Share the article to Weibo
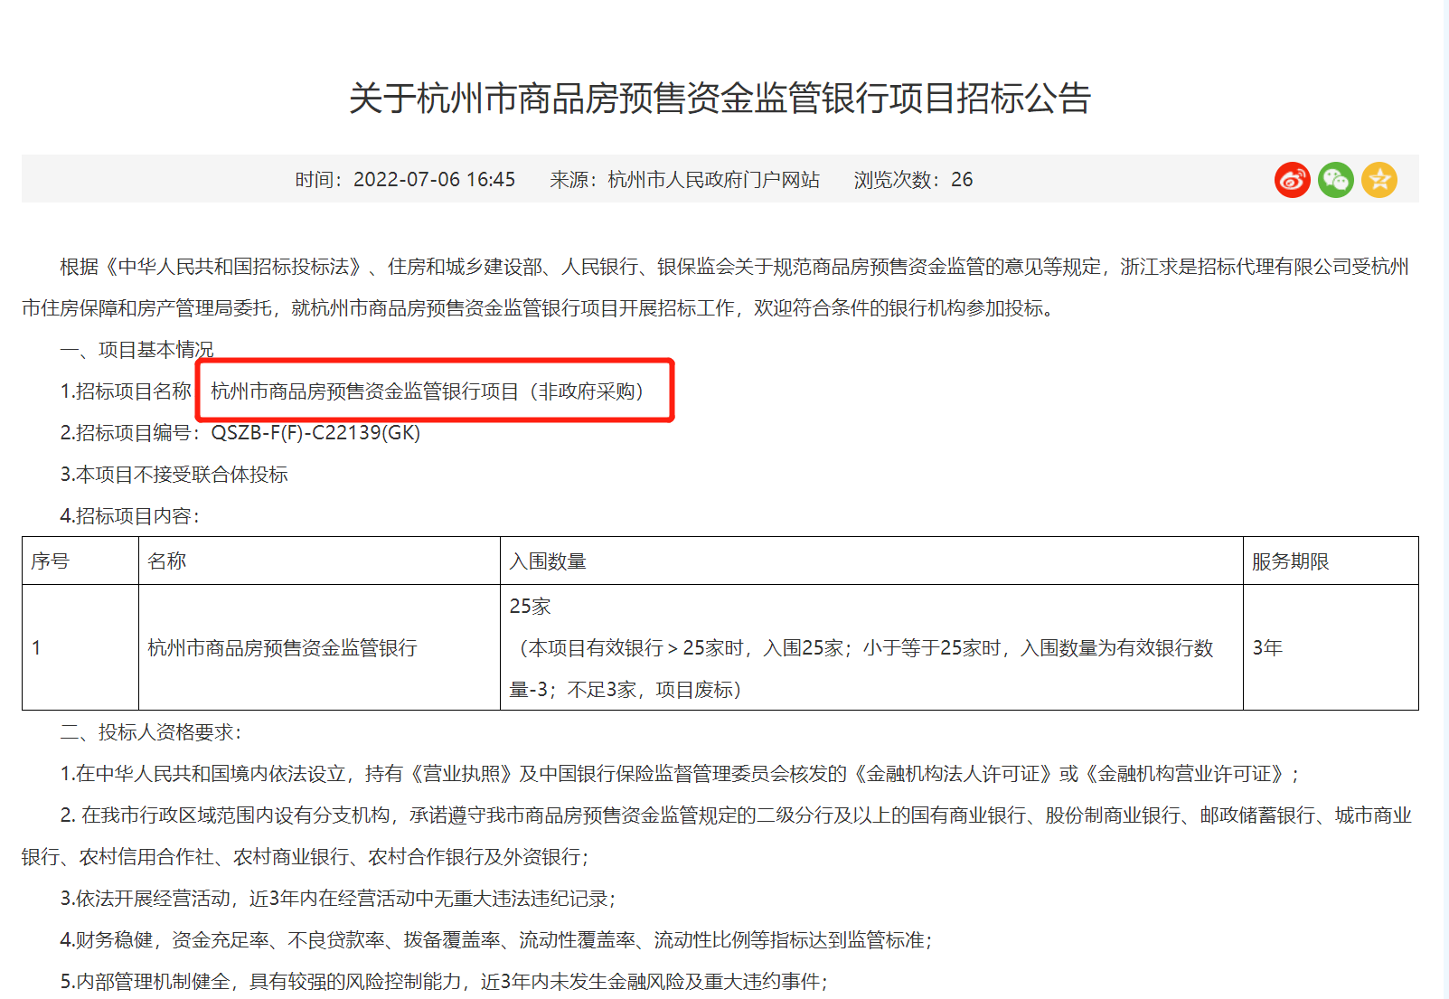The image size is (1449, 999). coord(1292,180)
